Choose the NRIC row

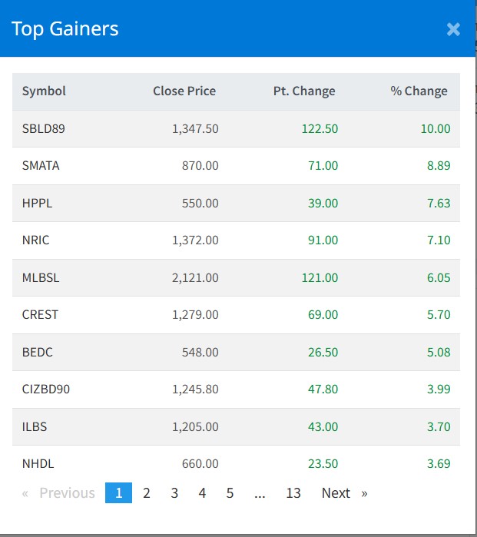37,240
